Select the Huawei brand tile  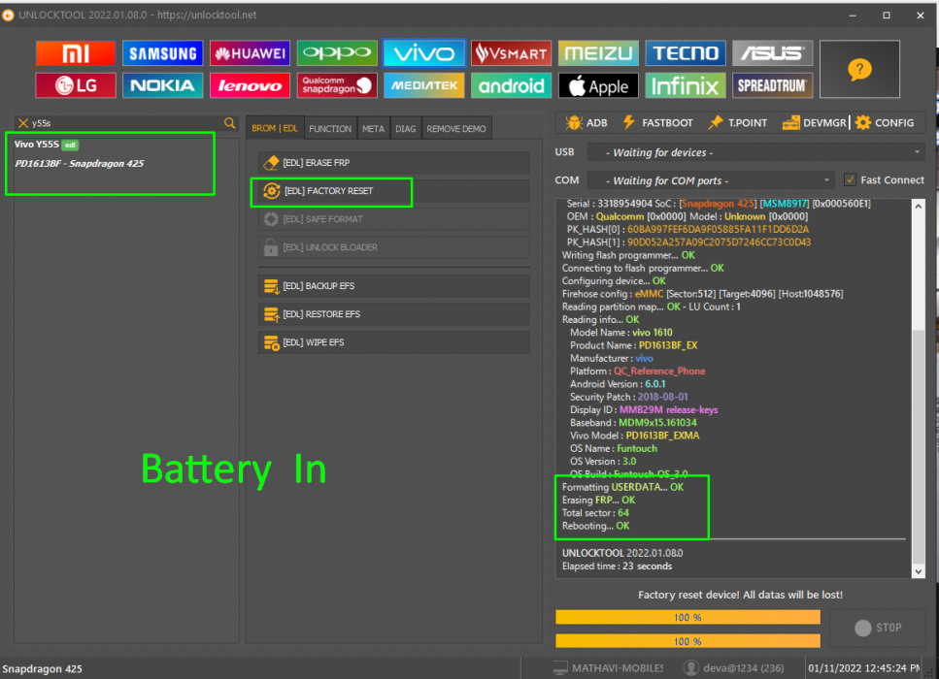click(250, 53)
